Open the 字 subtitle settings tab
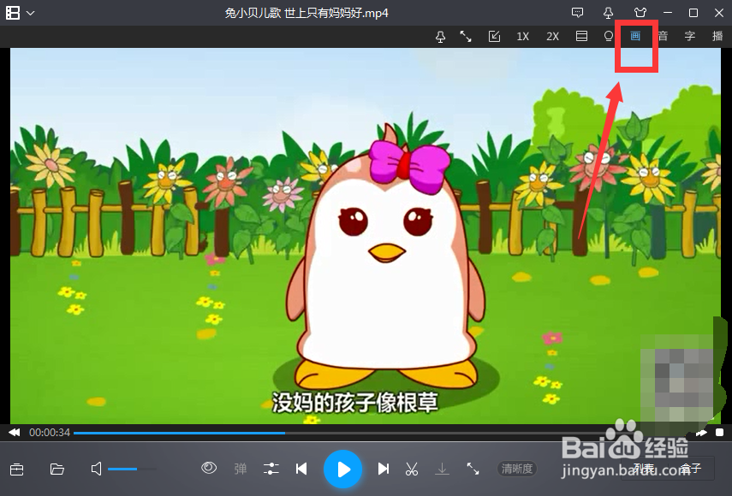The height and width of the screenshot is (496, 732). 690,36
